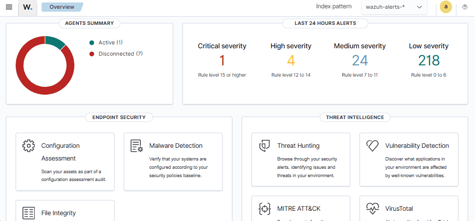Click the user avatar "a"
This screenshot has height=221, width=475.
coord(446,7)
